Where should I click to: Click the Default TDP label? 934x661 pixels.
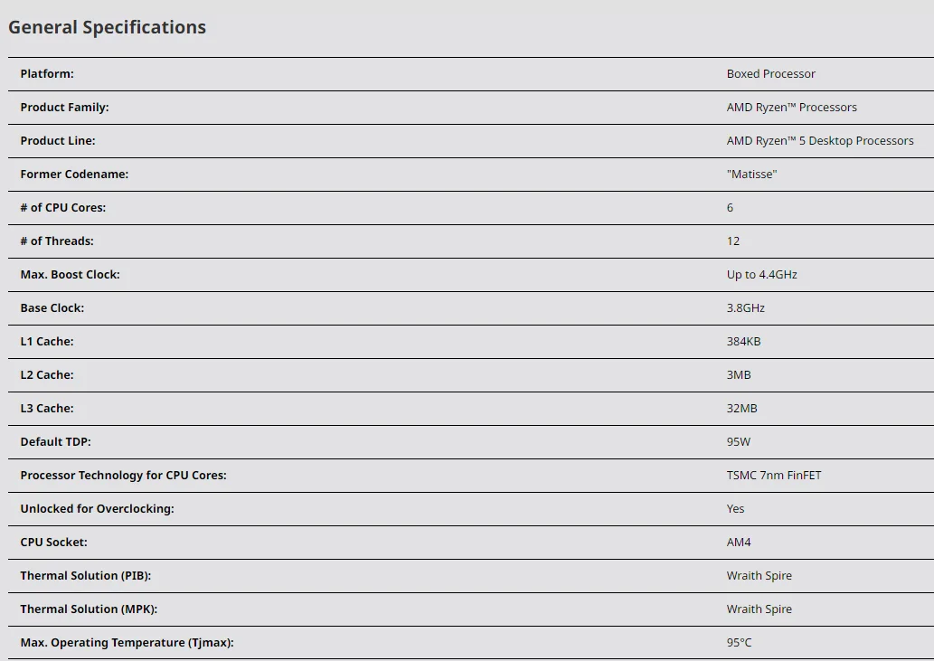point(56,442)
